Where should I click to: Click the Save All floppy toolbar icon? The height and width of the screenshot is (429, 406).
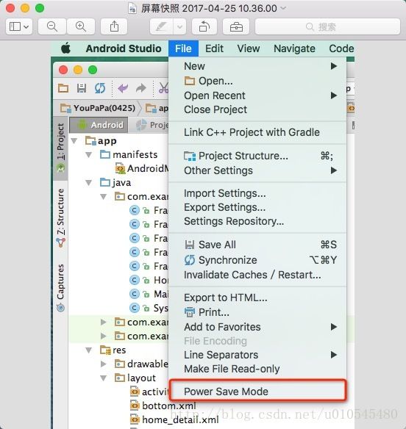click(x=82, y=88)
